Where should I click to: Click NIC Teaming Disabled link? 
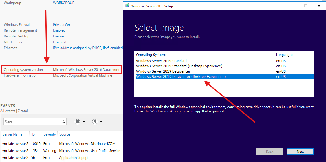(x=59, y=42)
